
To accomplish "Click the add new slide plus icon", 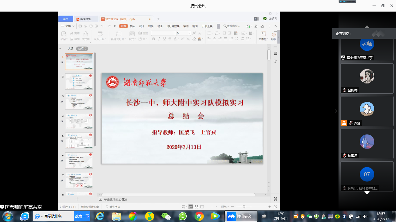I will tap(77, 199).
